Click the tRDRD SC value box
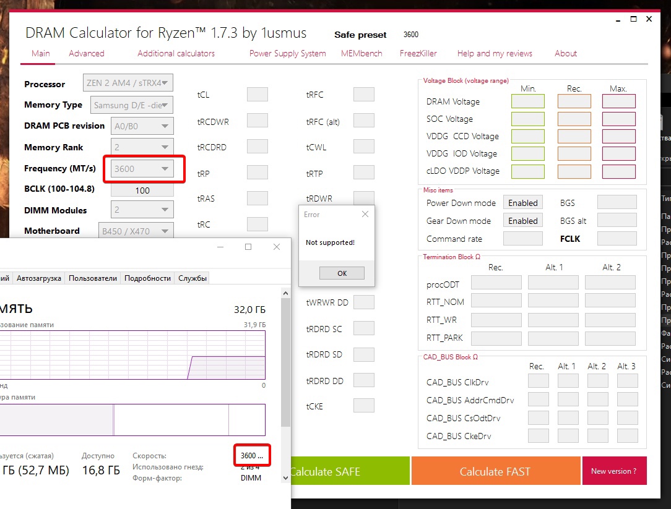 tap(364, 328)
